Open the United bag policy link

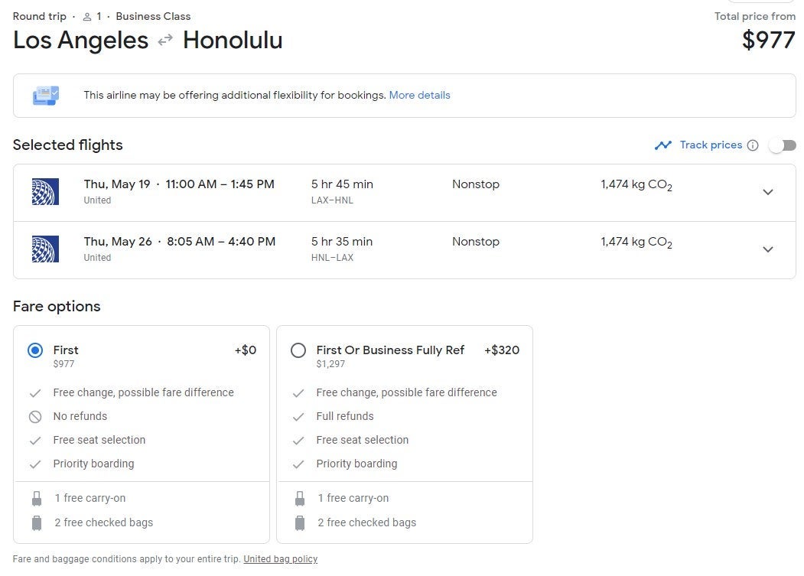click(280, 559)
